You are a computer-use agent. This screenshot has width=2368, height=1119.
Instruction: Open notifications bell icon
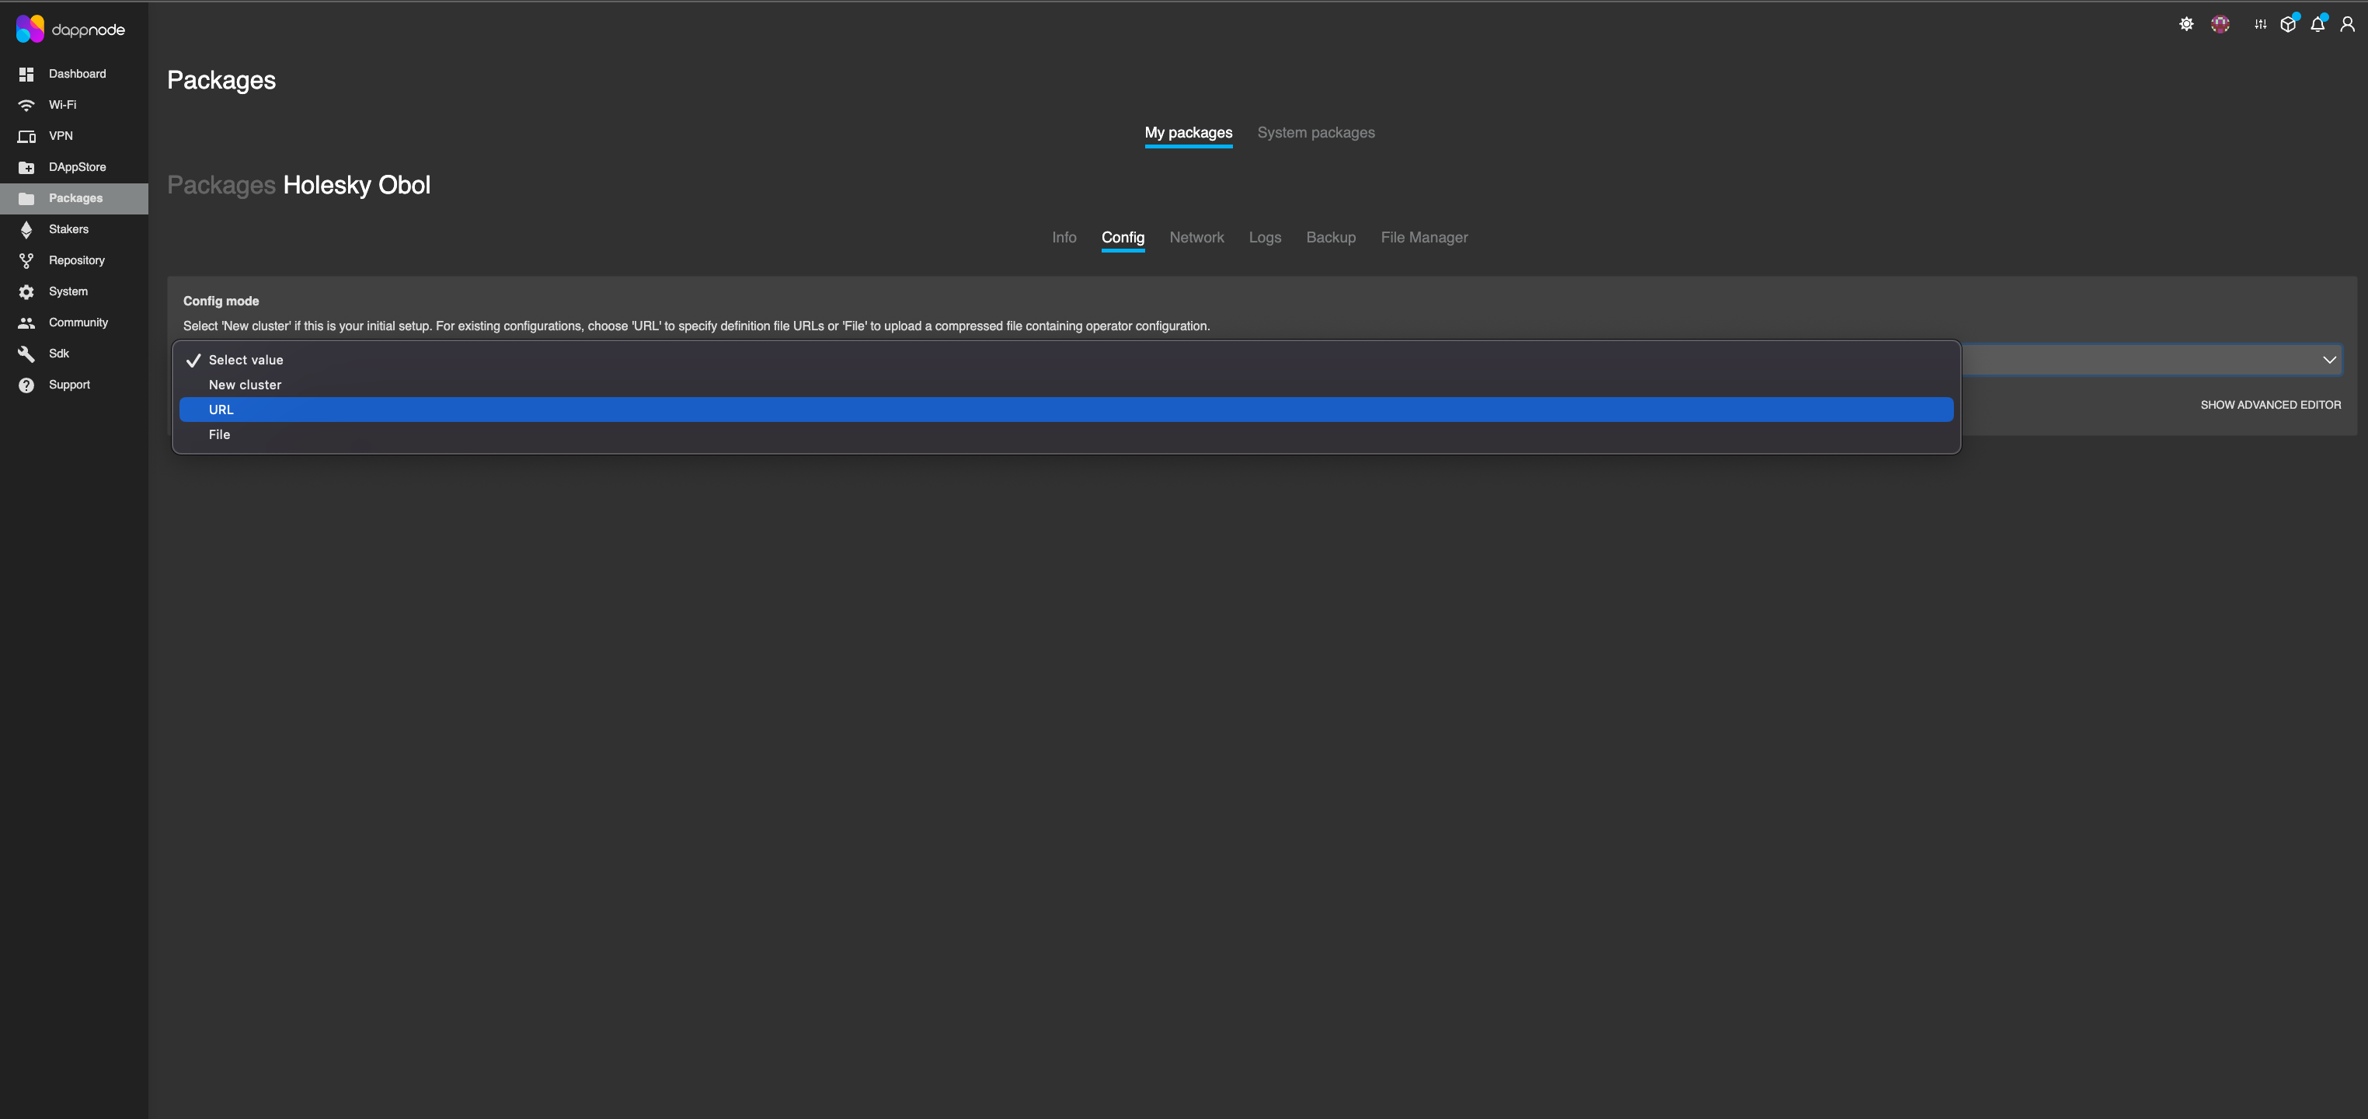click(2318, 25)
